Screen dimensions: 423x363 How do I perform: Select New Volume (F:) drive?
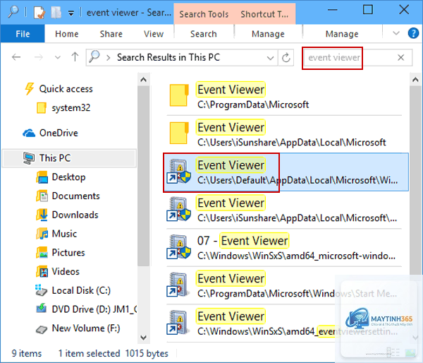coord(86,328)
